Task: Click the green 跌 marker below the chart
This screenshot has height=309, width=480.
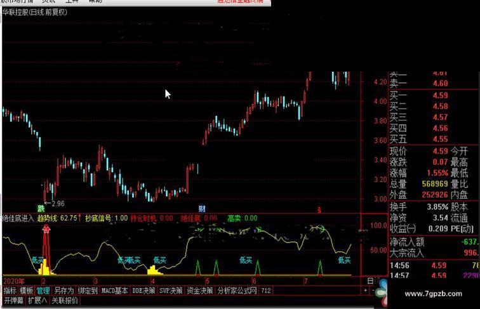Action: [41, 209]
